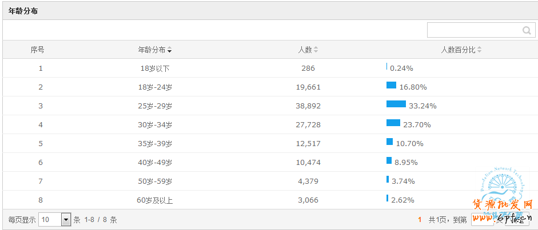The height and width of the screenshot is (230, 538).
Task: Select the 18岁以下 age row
Action: 155,68
